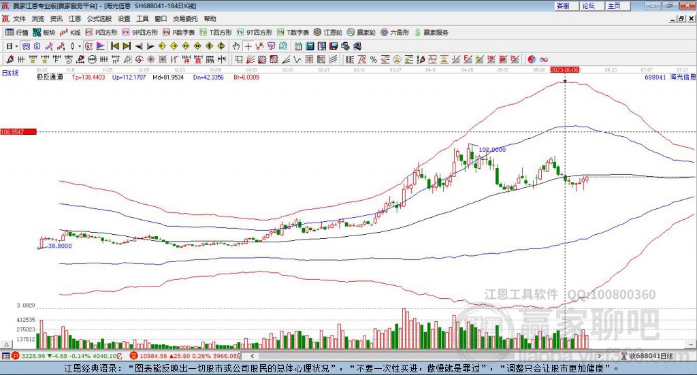Select the Gann fan lines tool

(251, 59)
